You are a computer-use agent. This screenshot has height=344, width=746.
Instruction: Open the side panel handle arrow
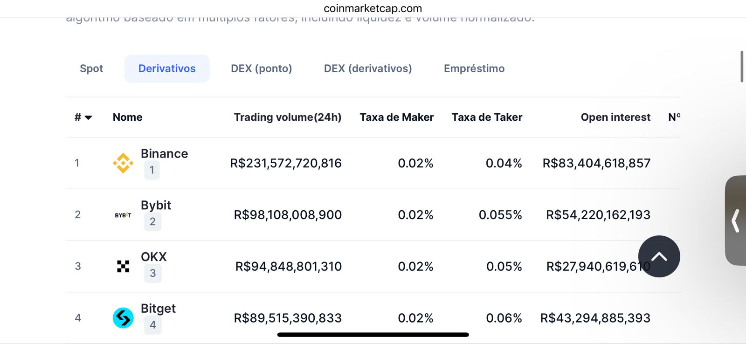(736, 220)
